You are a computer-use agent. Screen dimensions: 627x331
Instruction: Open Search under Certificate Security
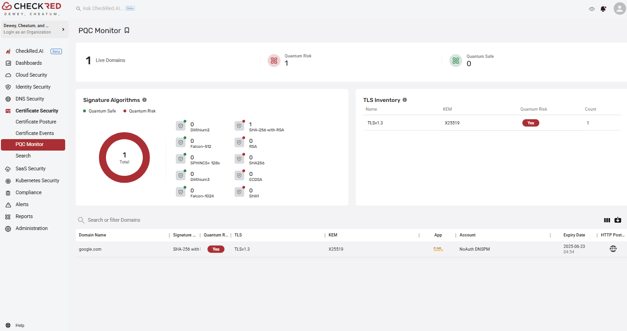[x=23, y=156]
